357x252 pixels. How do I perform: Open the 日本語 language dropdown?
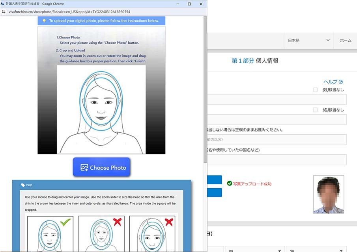coord(308,41)
